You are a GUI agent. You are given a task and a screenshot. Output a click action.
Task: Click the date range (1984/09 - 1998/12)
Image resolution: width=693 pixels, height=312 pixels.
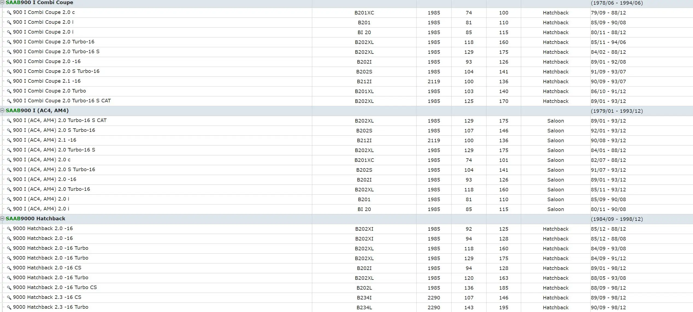(617, 219)
